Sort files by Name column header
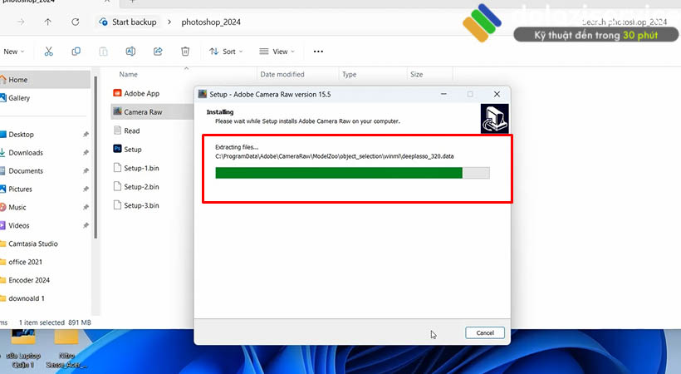This screenshot has width=681, height=374. [x=128, y=75]
